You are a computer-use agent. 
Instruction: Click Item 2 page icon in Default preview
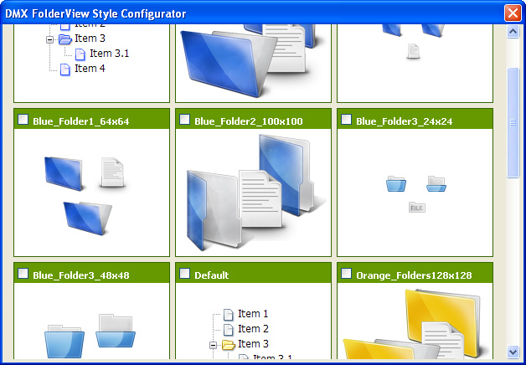pyautogui.click(x=228, y=330)
